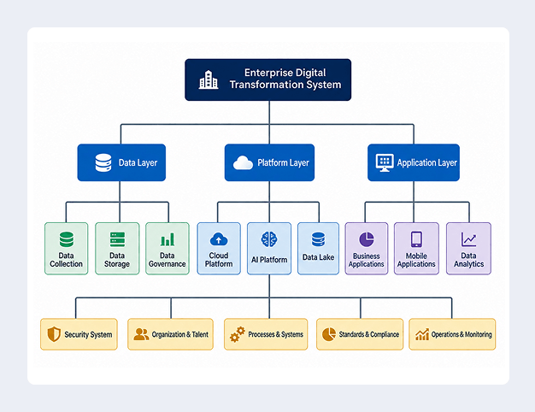Click the Security System shield icon

tap(54, 334)
